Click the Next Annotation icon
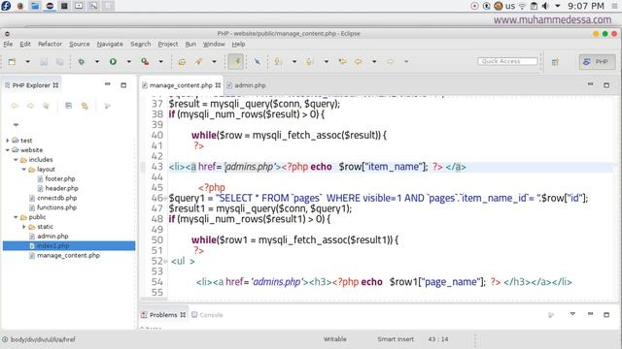 (278, 62)
